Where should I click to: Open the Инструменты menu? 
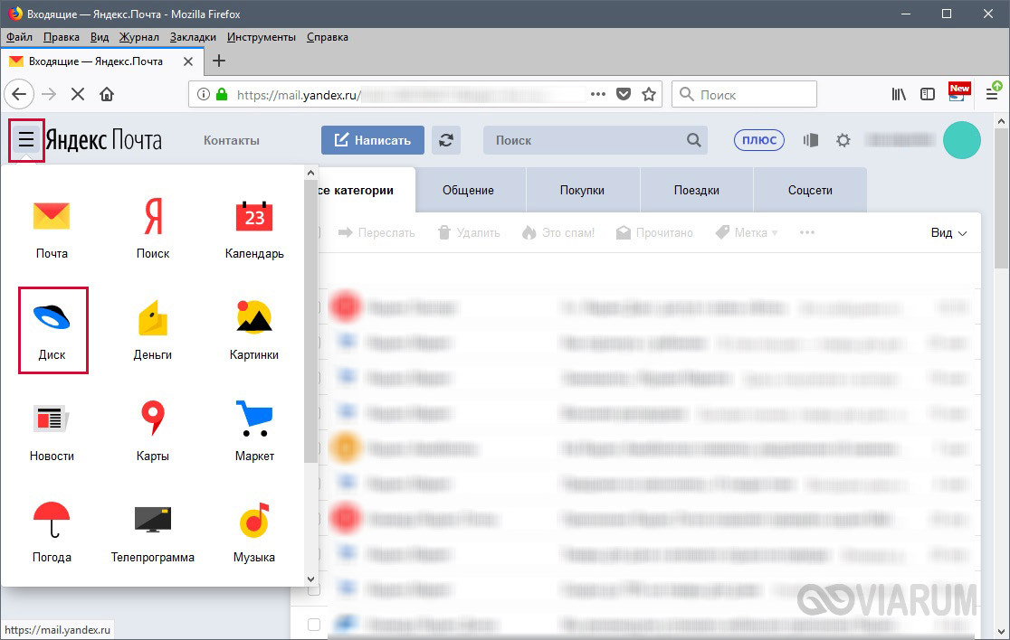pyautogui.click(x=262, y=37)
